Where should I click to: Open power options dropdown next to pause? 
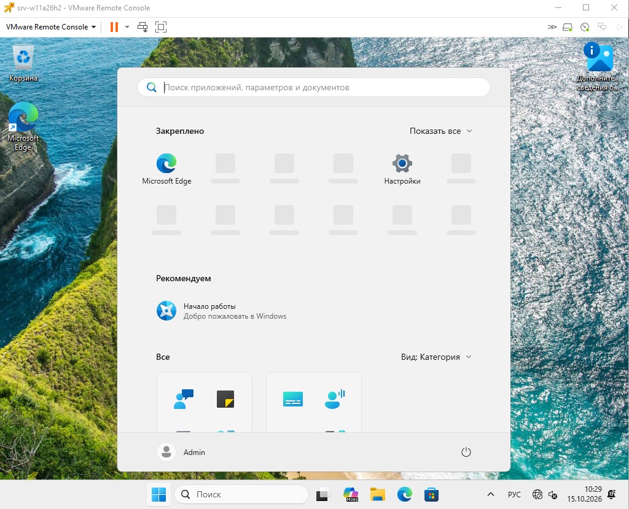pos(127,27)
